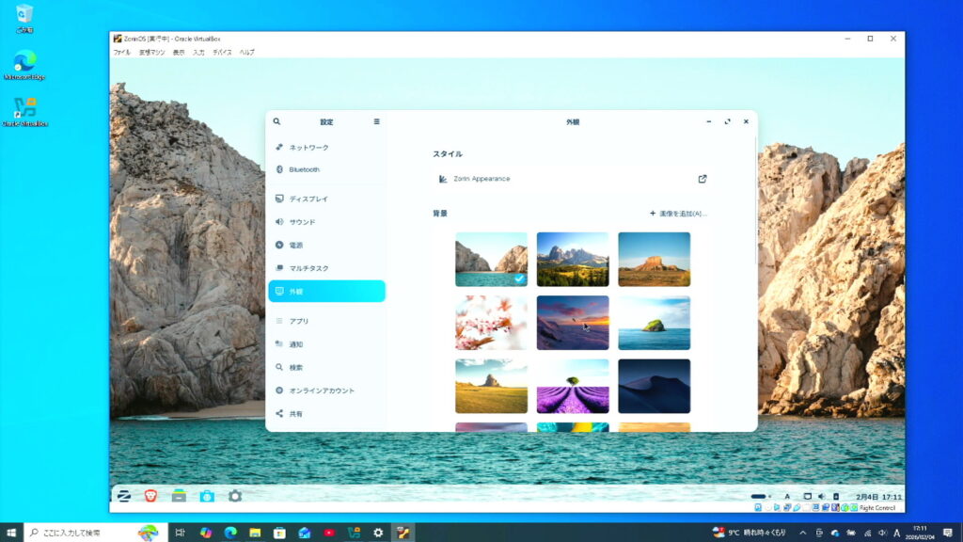Open the Zorin Appearance external link icon
This screenshot has height=542, width=963.
click(703, 179)
